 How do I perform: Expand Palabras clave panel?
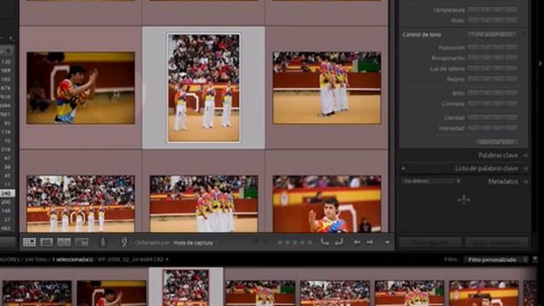(x=525, y=156)
